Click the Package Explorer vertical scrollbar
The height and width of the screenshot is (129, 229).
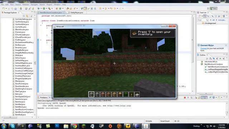click(x=35, y=63)
